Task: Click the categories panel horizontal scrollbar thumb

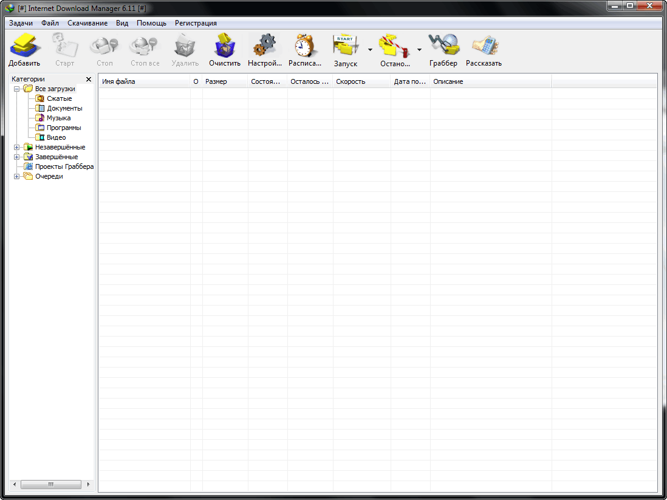Action: [51, 484]
